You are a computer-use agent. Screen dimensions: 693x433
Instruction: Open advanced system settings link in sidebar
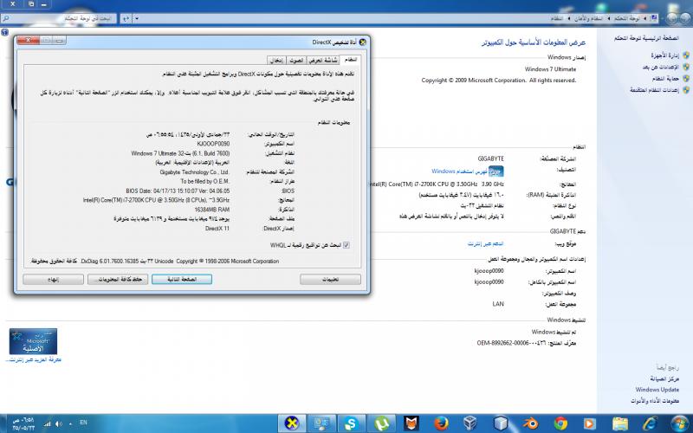655,90
